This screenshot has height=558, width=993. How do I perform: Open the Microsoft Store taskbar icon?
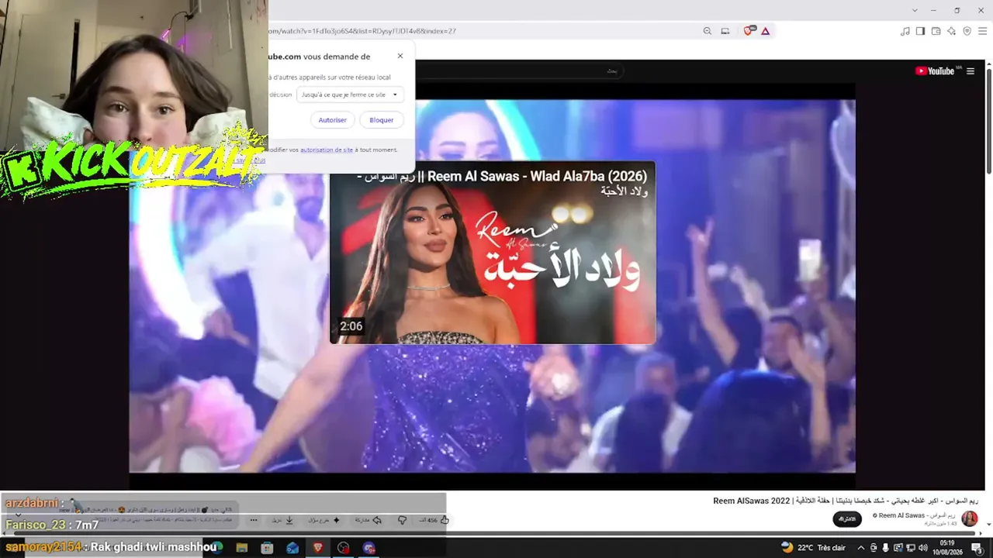tap(267, 548)
